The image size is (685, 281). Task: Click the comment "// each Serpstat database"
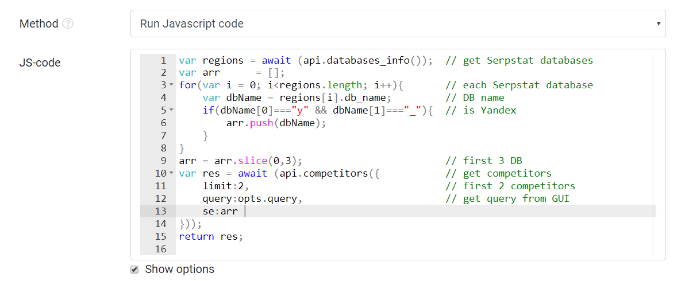coord(519,85)
